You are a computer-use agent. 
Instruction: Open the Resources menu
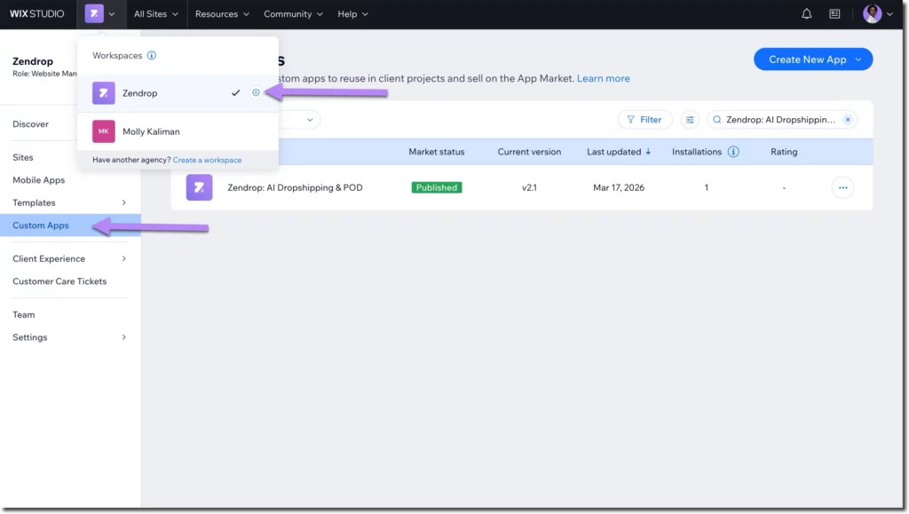[222, 14]
